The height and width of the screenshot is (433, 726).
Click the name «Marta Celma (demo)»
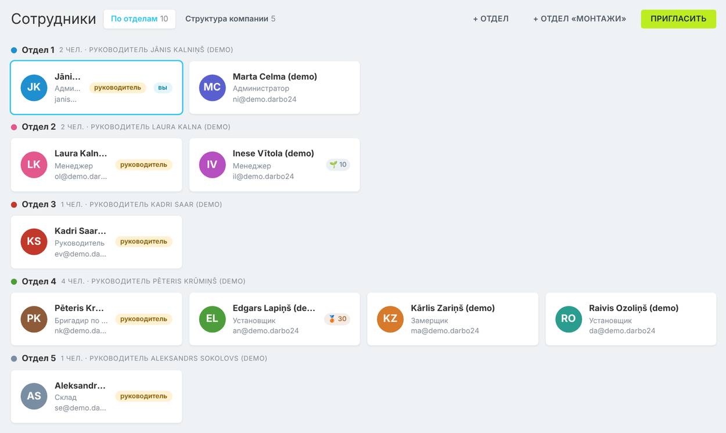(x=275, y=77)
